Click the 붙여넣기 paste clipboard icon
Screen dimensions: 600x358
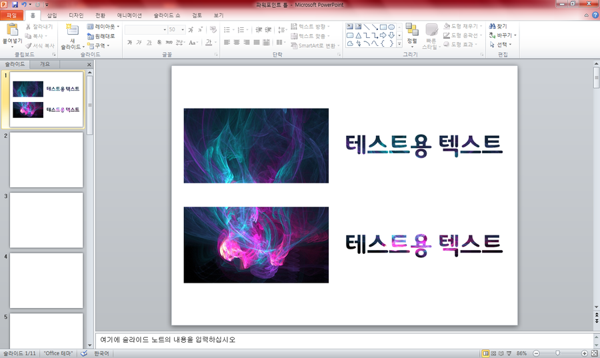tap(12, 30)
